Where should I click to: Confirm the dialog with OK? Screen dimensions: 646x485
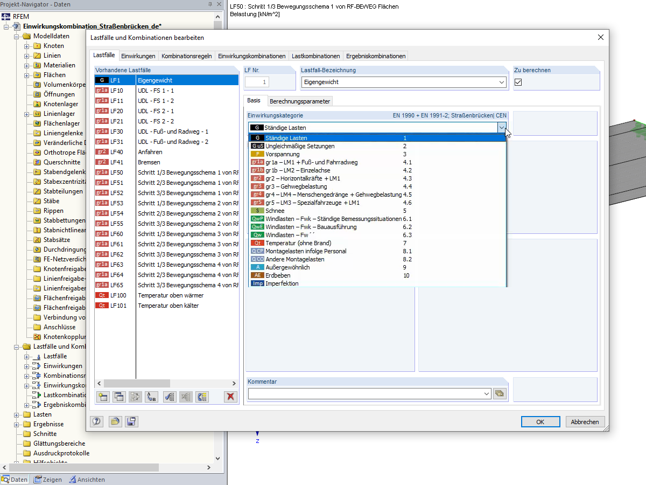(x=540, y=422)
